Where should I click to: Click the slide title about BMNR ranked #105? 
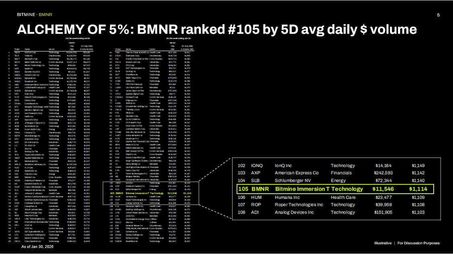(x=217, y=29)
